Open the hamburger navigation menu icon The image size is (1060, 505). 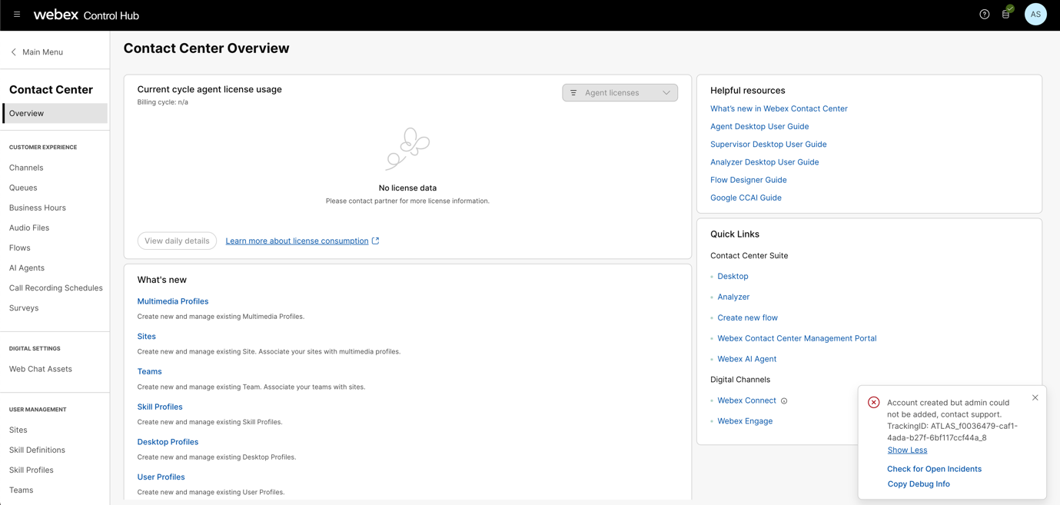17,15
